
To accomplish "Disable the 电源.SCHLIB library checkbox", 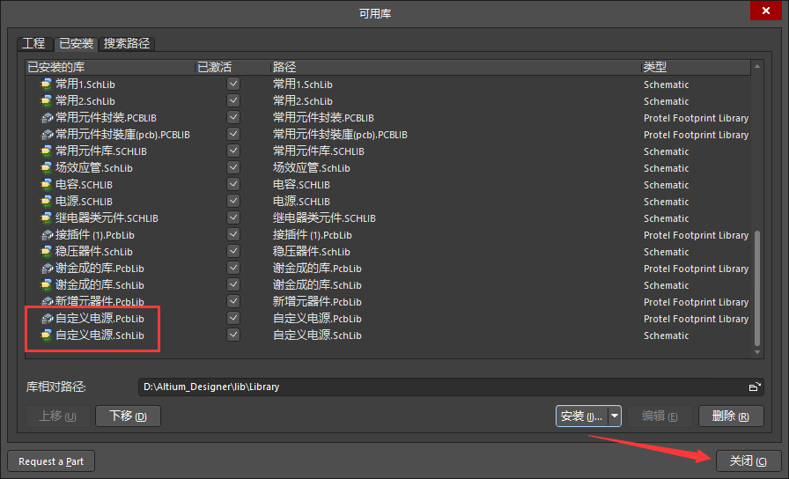I will tap(233, 201).
